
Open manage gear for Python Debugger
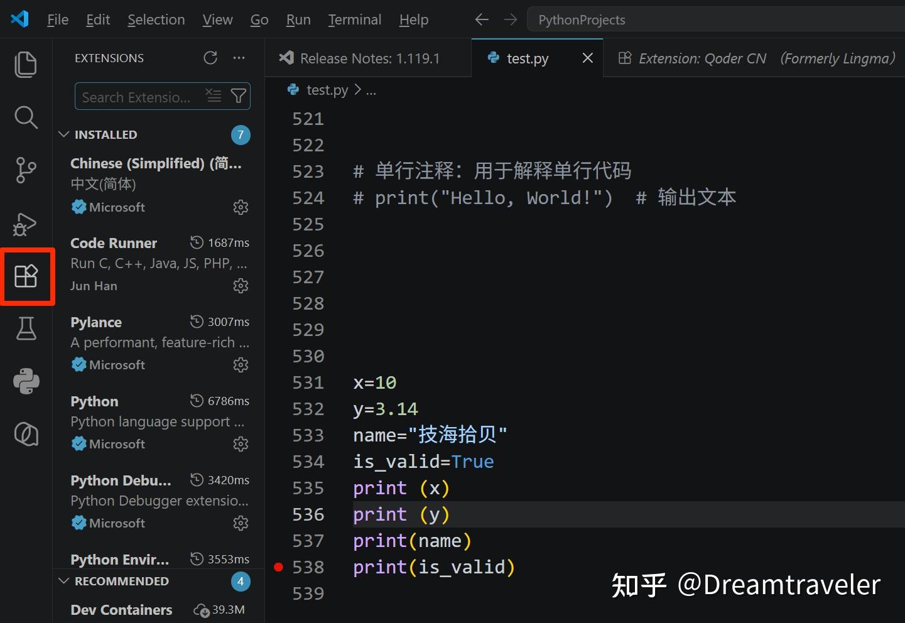tap(241, 523)
